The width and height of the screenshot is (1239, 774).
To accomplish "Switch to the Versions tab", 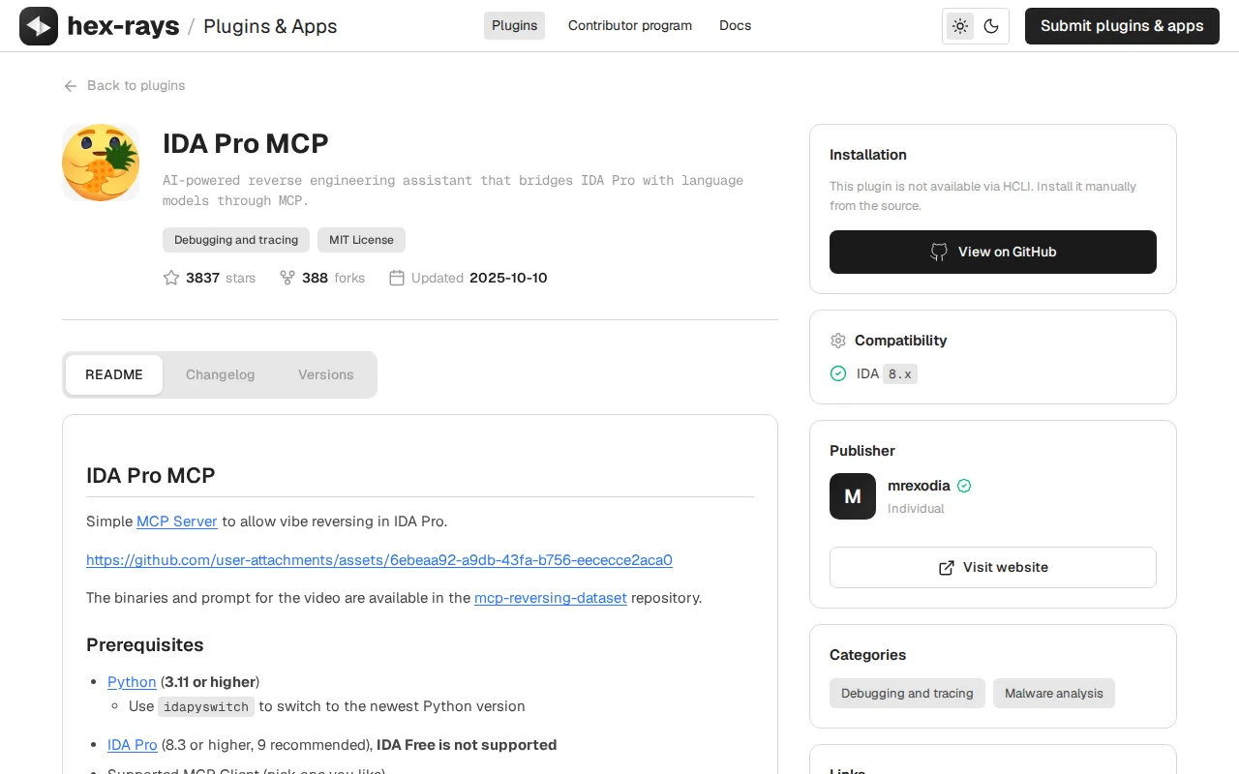I will pyautogui.click(x=326, y=374).
